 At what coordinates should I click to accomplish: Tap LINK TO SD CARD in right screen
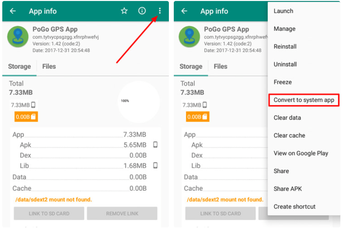pos(220,213)
